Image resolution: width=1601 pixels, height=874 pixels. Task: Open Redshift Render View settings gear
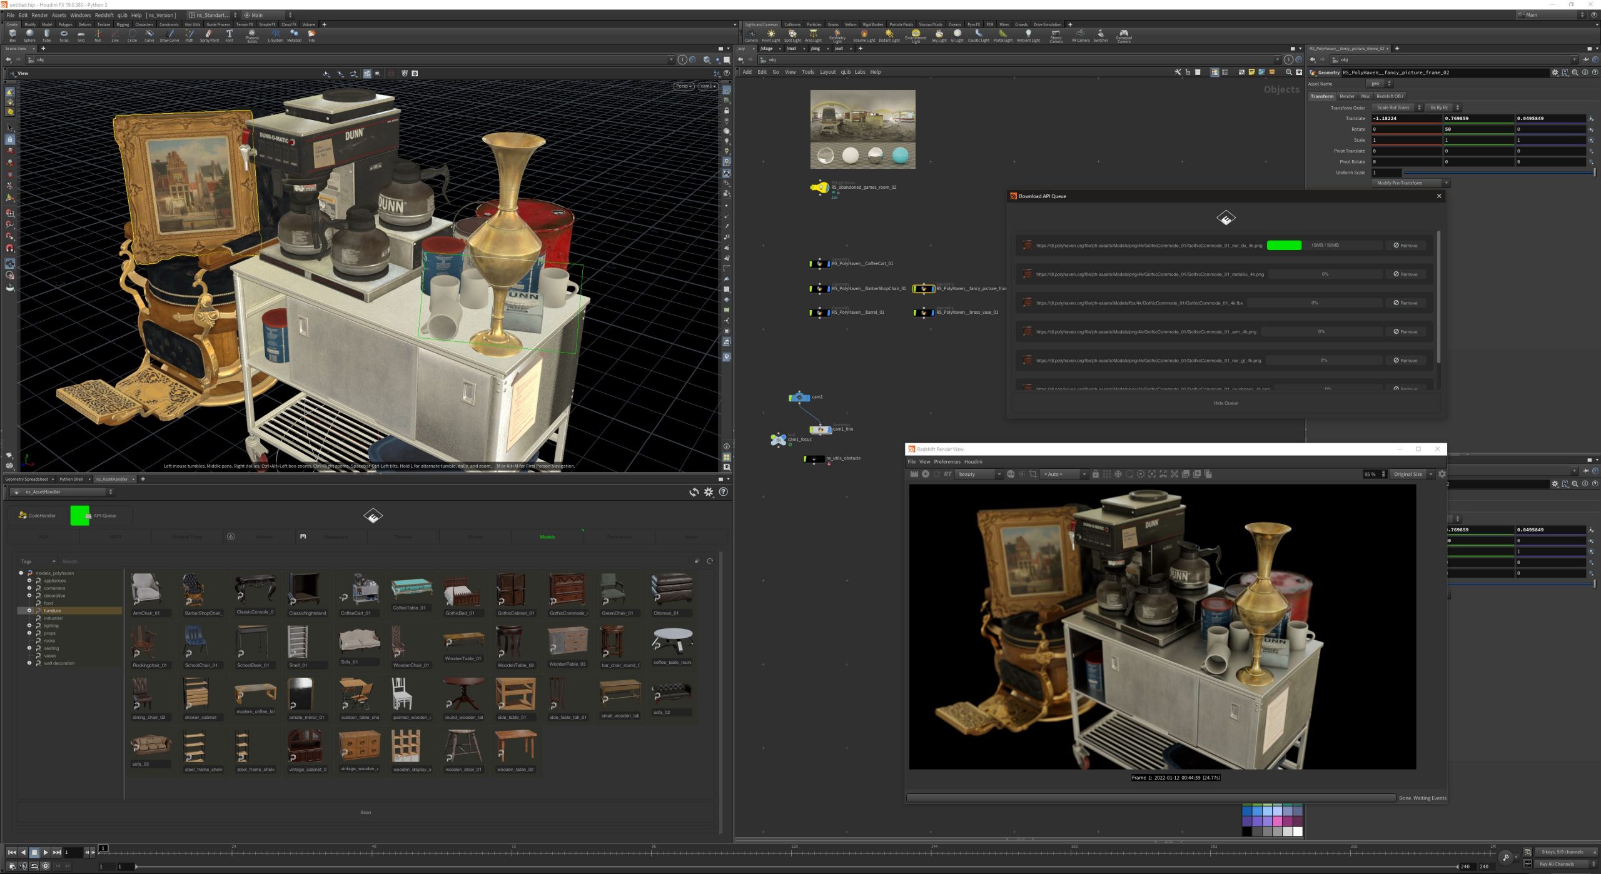tap(1442, 474)
